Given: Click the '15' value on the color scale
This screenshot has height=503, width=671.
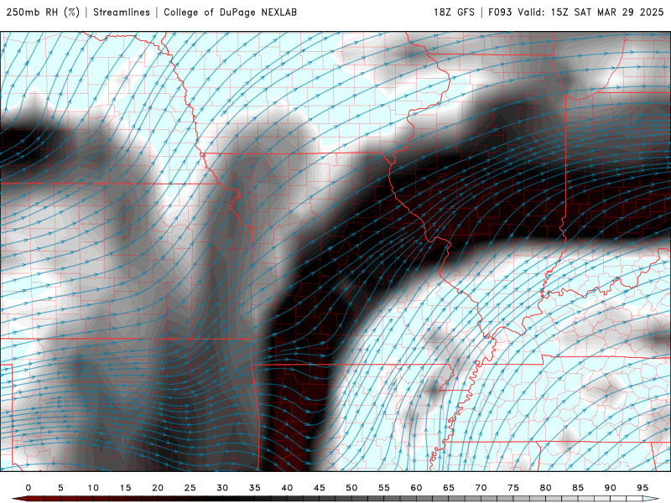Looking at the screenshot, I should click(125, 488).
